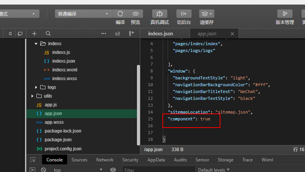
Task: Click the preview eye icon in toolbar
Action: 135,14
